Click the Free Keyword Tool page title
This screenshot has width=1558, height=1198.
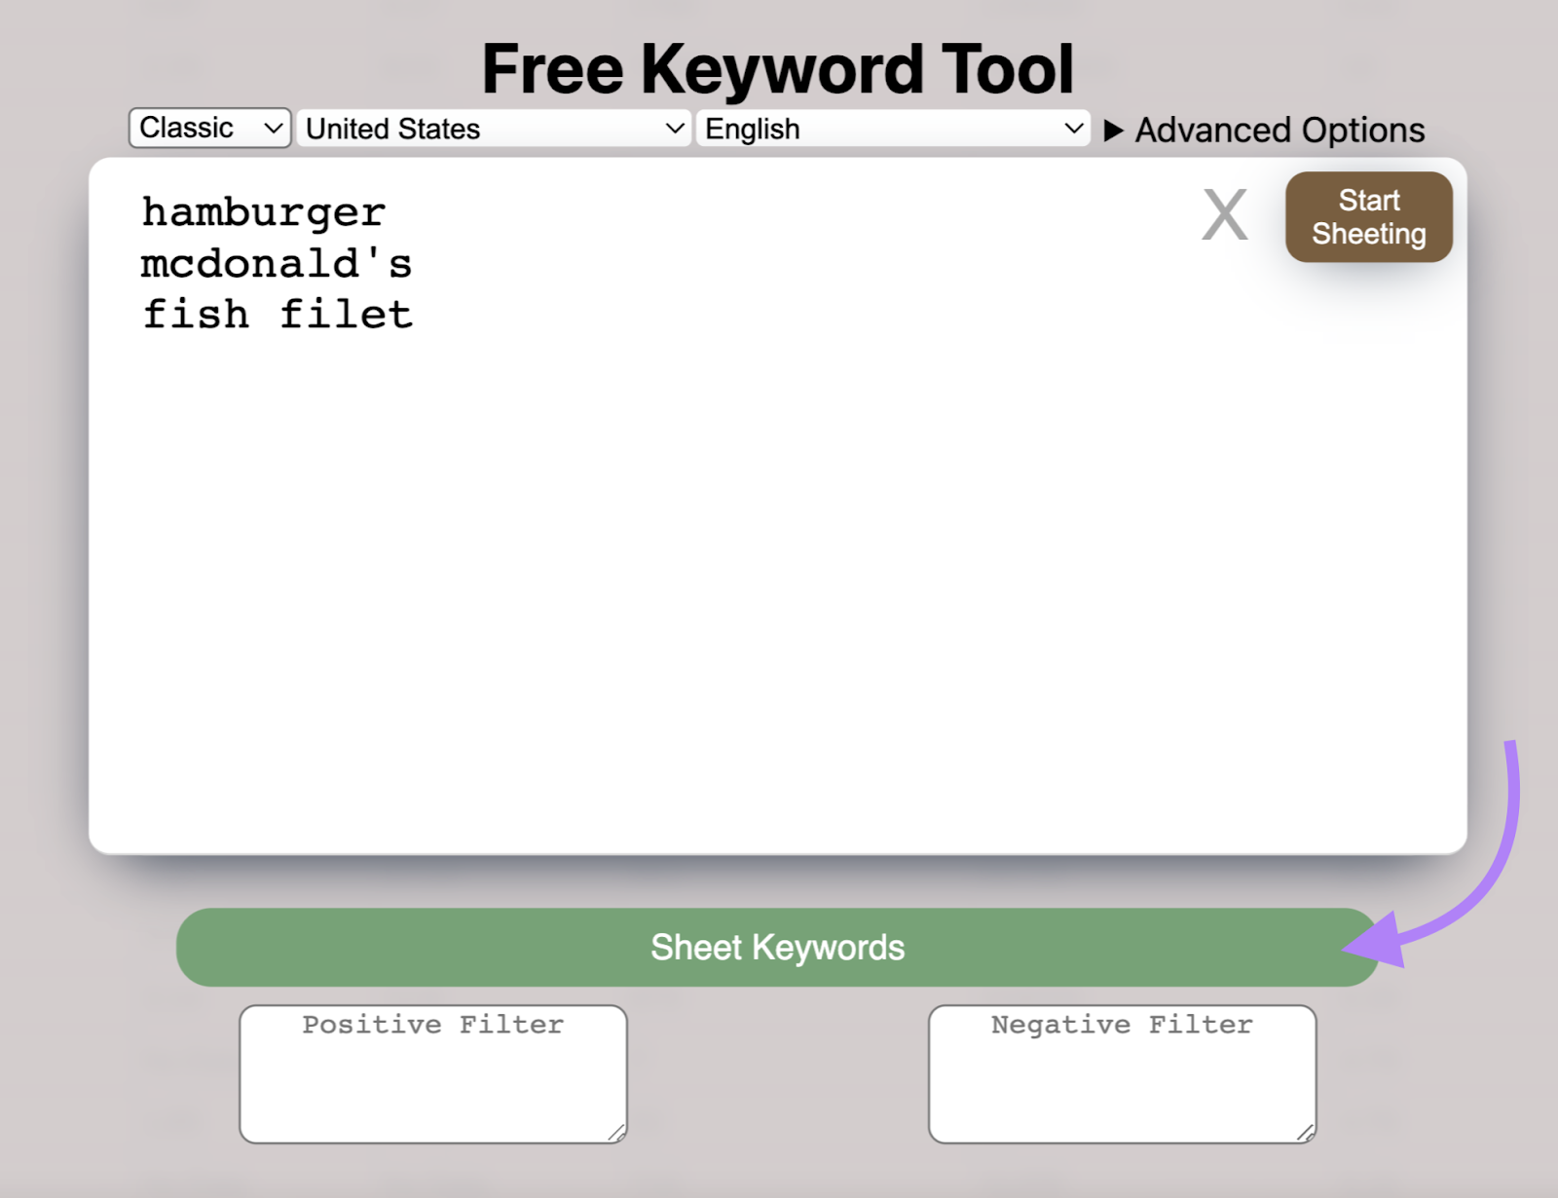[779, 67]
